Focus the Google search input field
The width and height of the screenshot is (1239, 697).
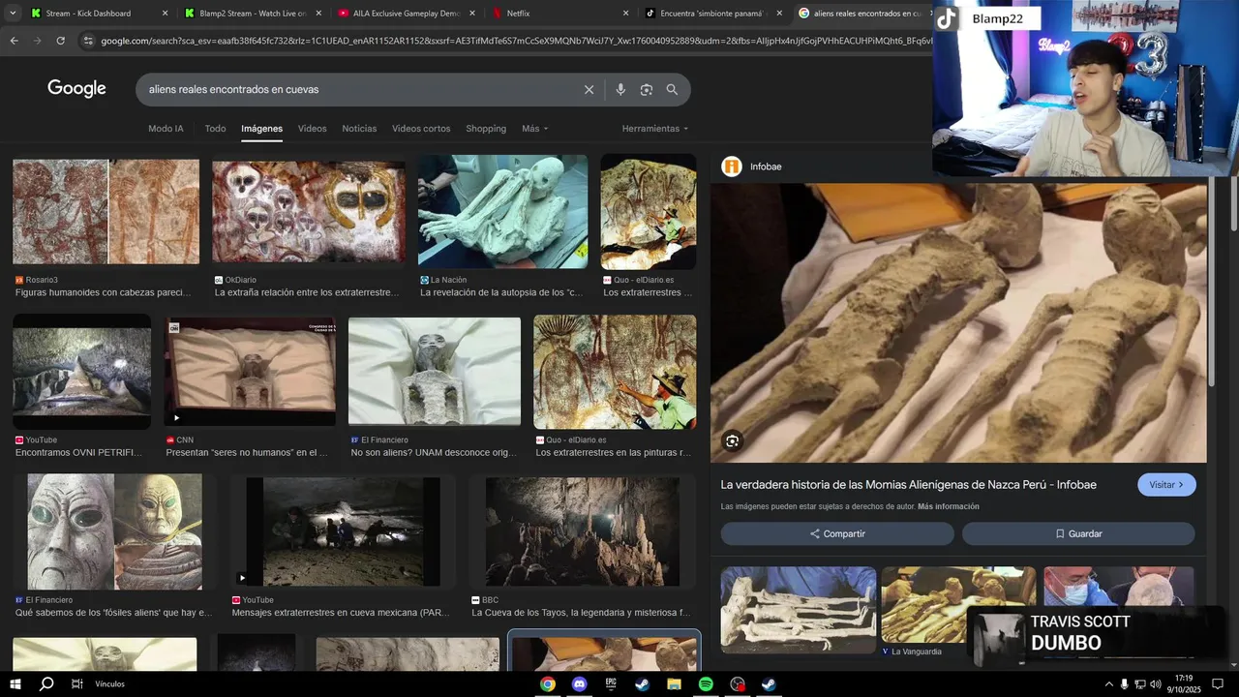click(358, 90)
